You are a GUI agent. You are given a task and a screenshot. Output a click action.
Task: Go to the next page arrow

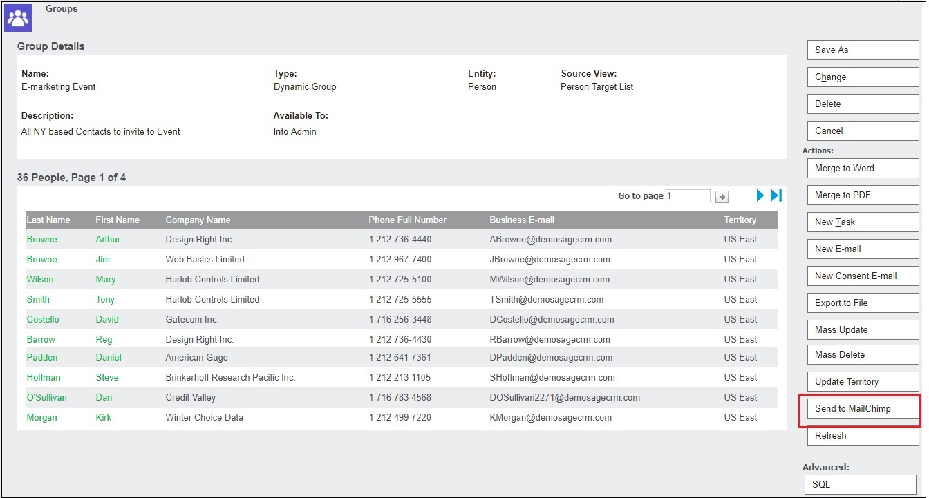coord(760,195)
